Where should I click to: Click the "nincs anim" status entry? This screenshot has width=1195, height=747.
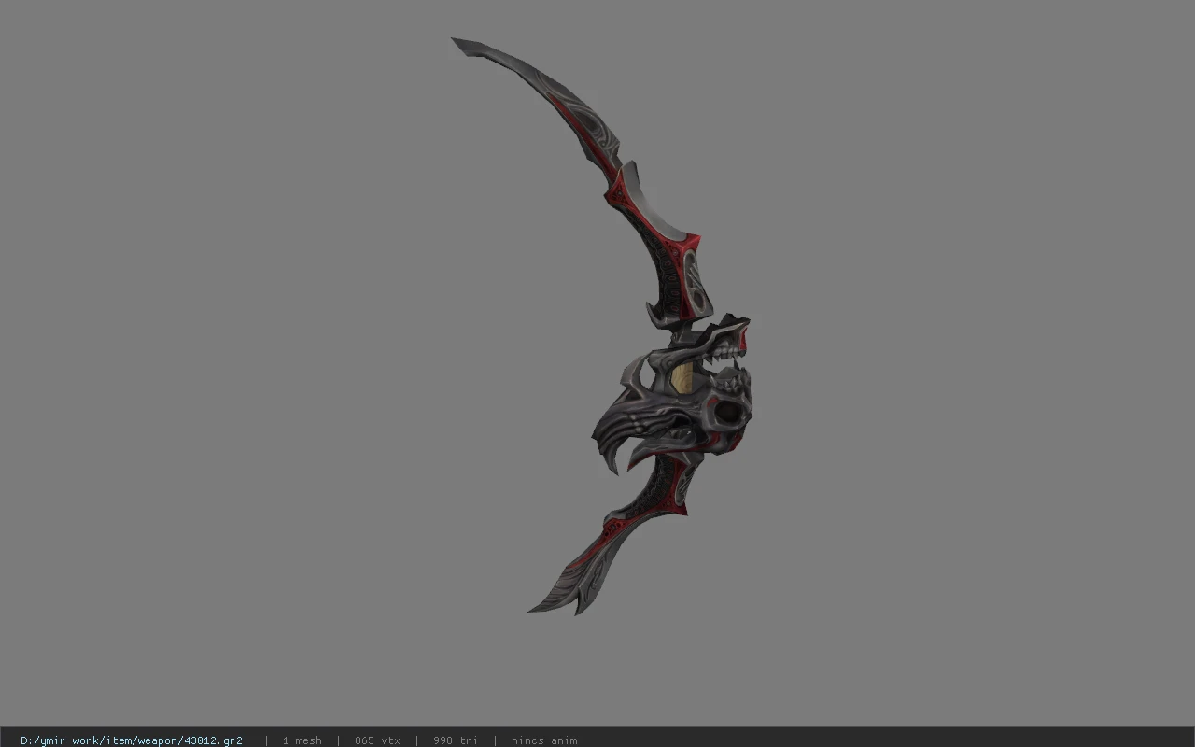(544, 740)
